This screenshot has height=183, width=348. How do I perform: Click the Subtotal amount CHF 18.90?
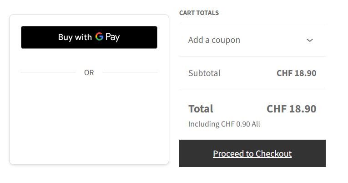[x=296, y=73]
